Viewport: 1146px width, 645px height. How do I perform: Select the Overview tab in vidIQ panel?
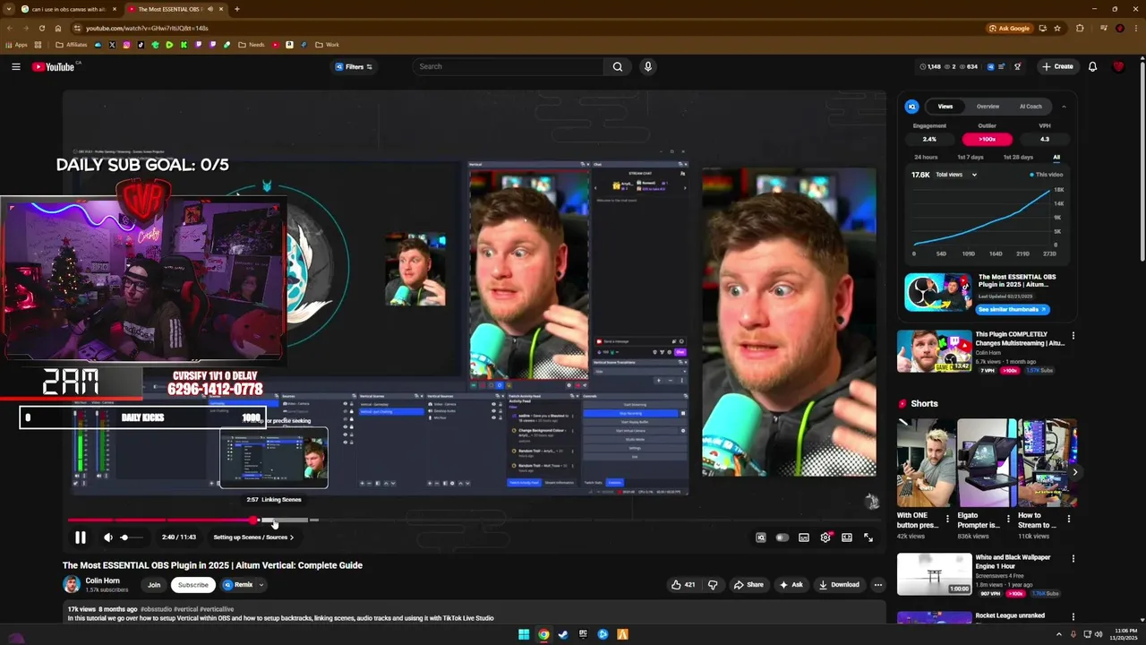988,107
